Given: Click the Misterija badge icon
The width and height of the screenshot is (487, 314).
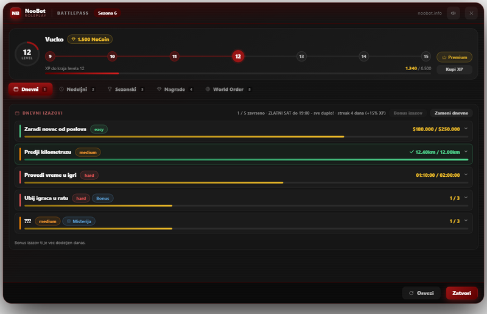Looking at the screenshot, I should (69, 221).
